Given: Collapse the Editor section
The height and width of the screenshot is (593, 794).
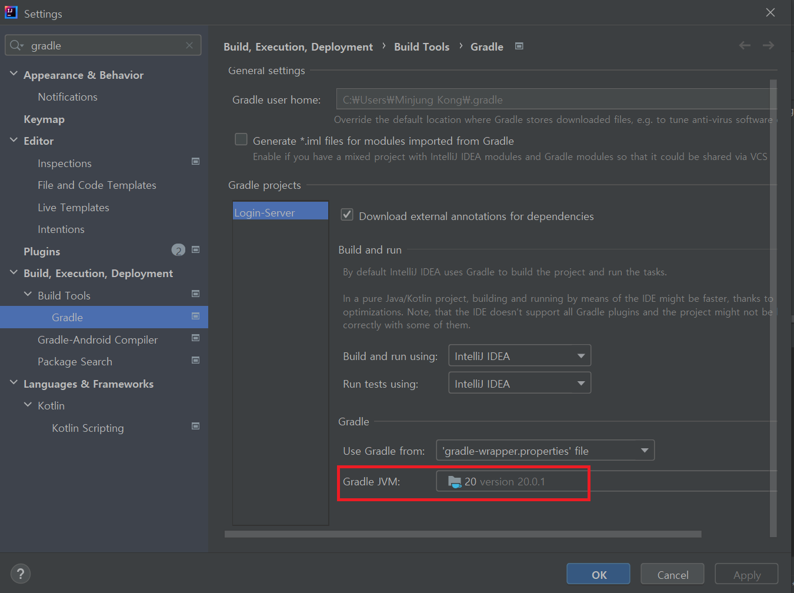Looking at the screenshot, I should pyautogui.click(x=14, y=139).
